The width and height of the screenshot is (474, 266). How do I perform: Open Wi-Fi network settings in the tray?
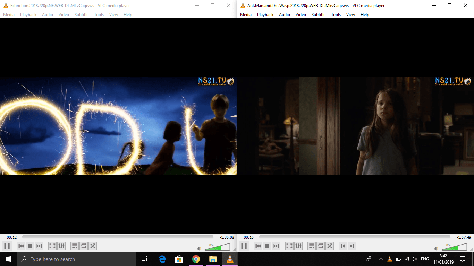tap(406, 259)
